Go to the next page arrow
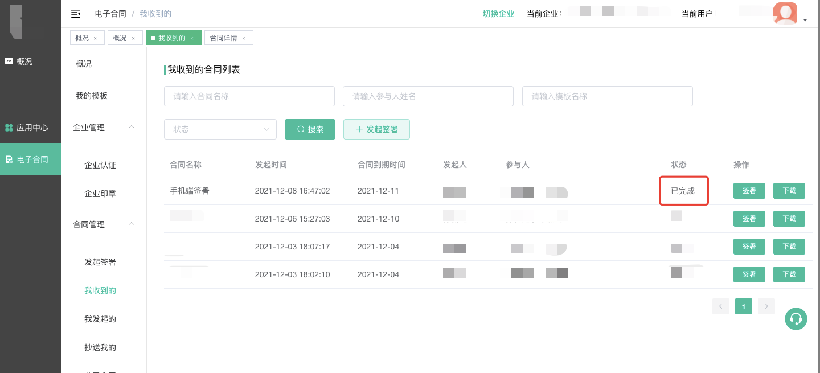The height and width of the screenshot is (373, 820). tap(766, 306)
